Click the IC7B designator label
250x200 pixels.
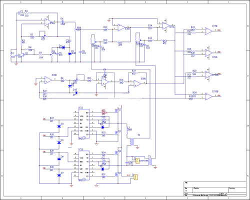[x=214, y=26]
